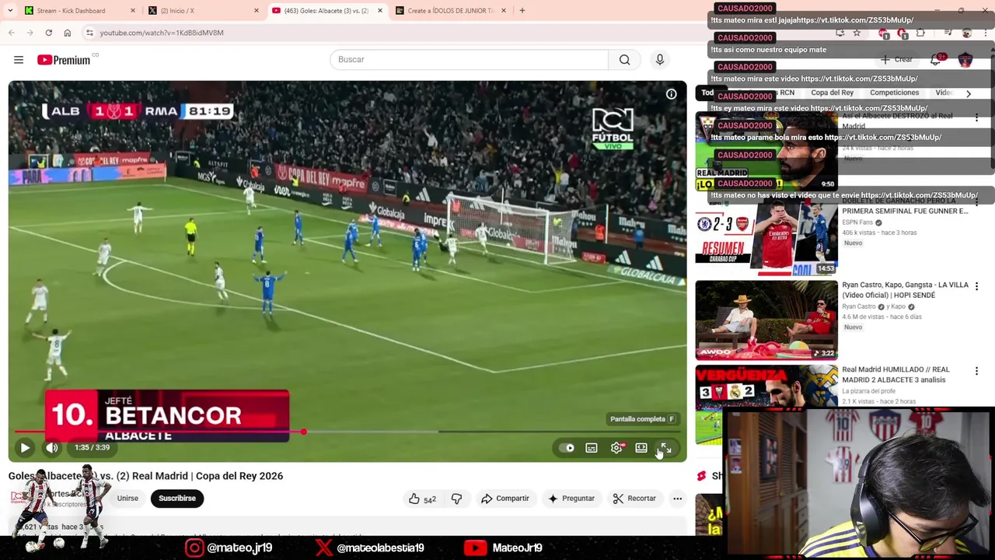995x560 pixels.
Task: Select the Competiciones filter chip
Action: pos(894,93)
